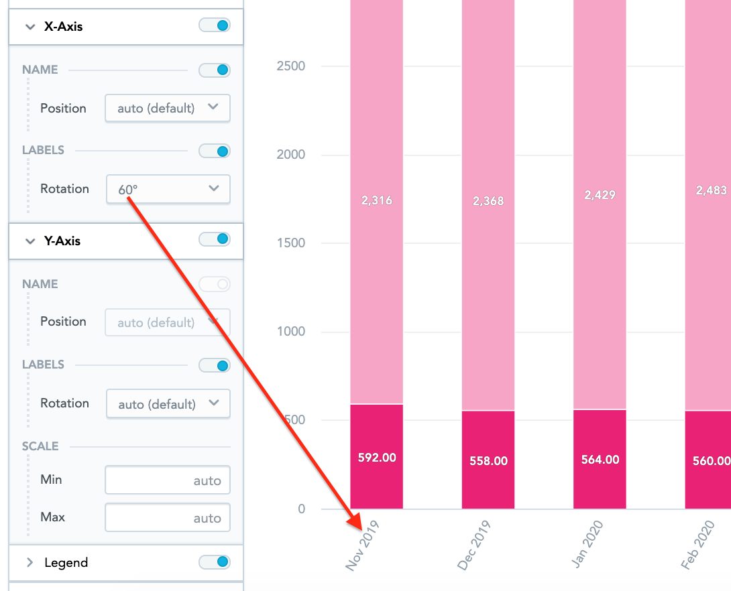Click the Legend section title
The height and width of the screenshot is (591, 731).
[66, 563]
